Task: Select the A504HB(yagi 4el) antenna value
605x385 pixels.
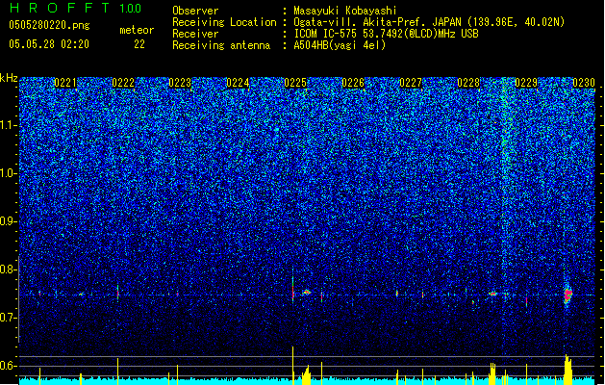Action: pos(340,45)
